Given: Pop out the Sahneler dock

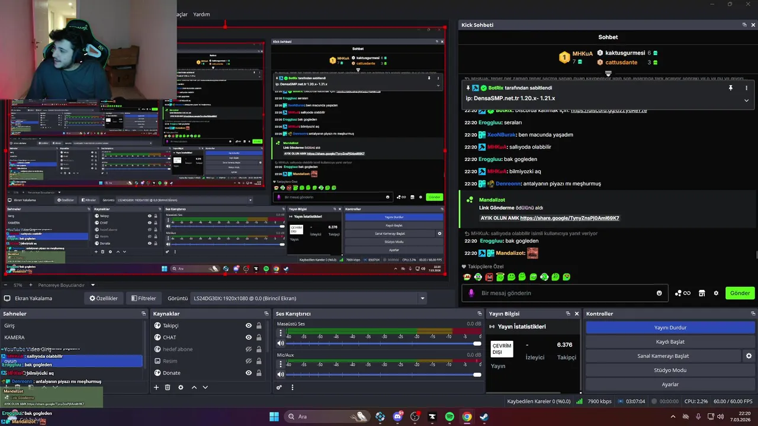Looking at the screenshot, I should [143, 314].
